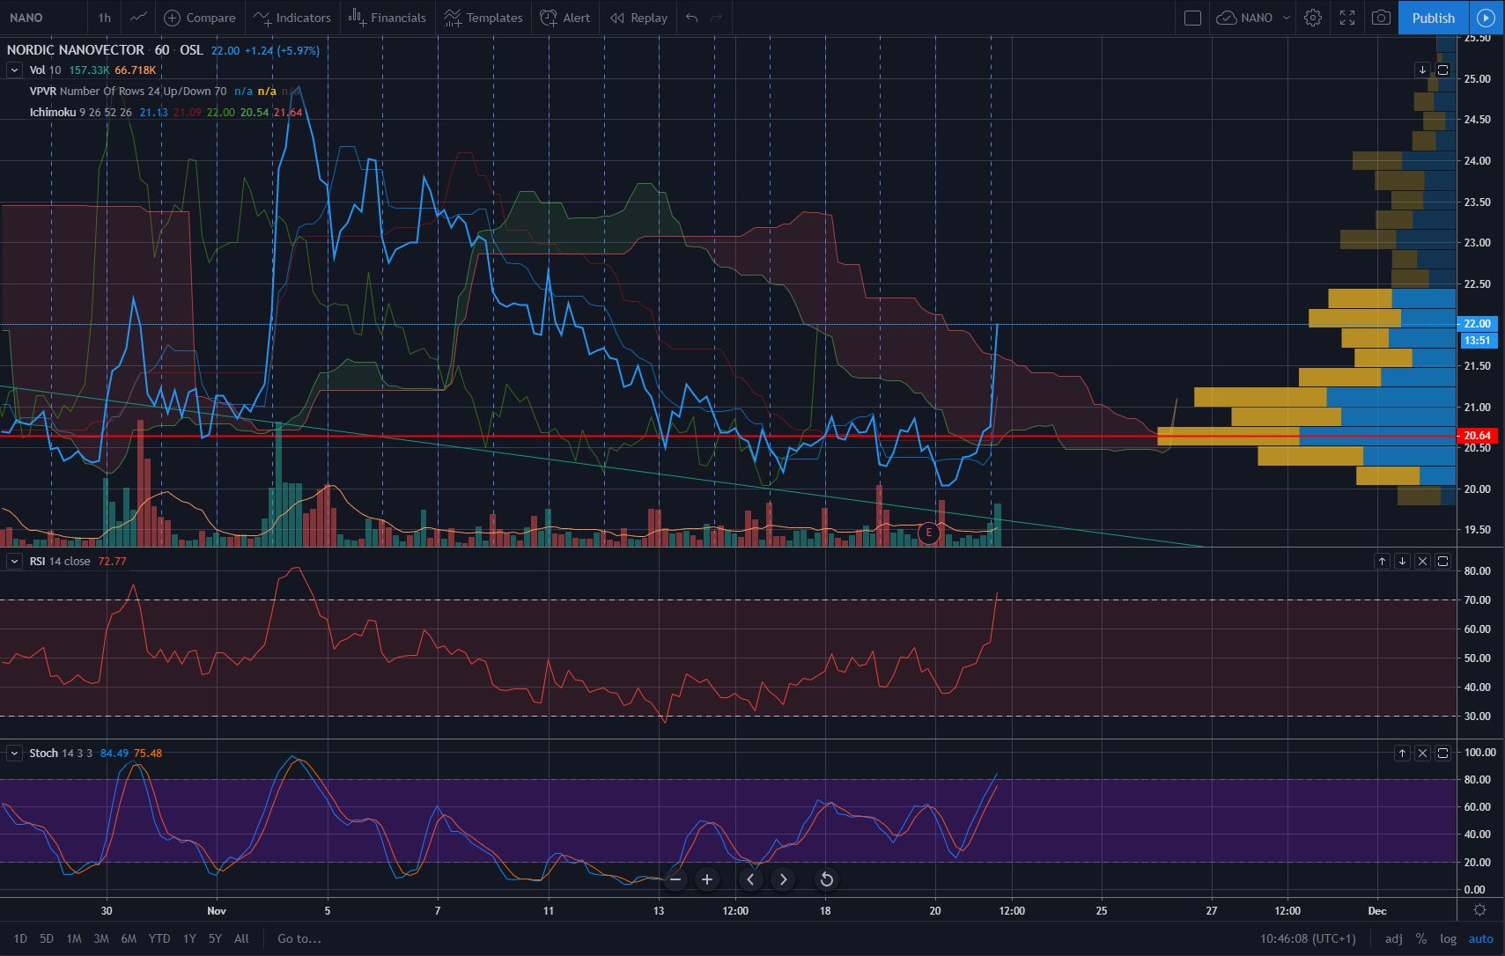Select the 5D date range
Image resolution: width=1505 pixels, height=956 pixels.
[x=47, y=938]
